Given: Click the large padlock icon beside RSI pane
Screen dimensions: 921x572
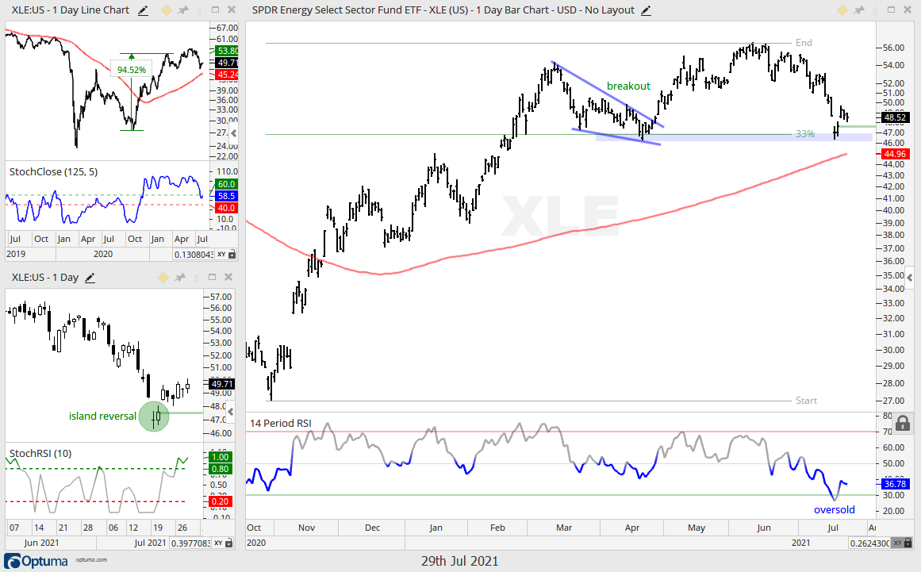Looking at the screenshot, I should pos(903,423).
